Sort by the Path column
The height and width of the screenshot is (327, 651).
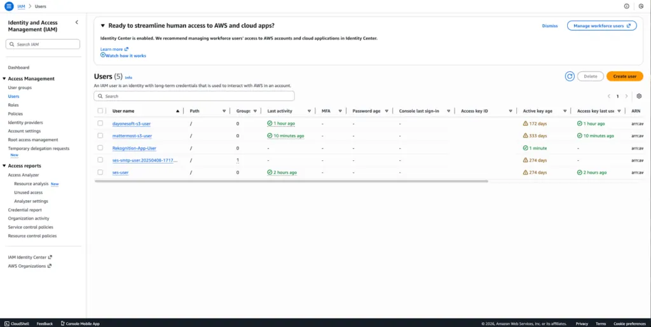(x=224, y=111)
